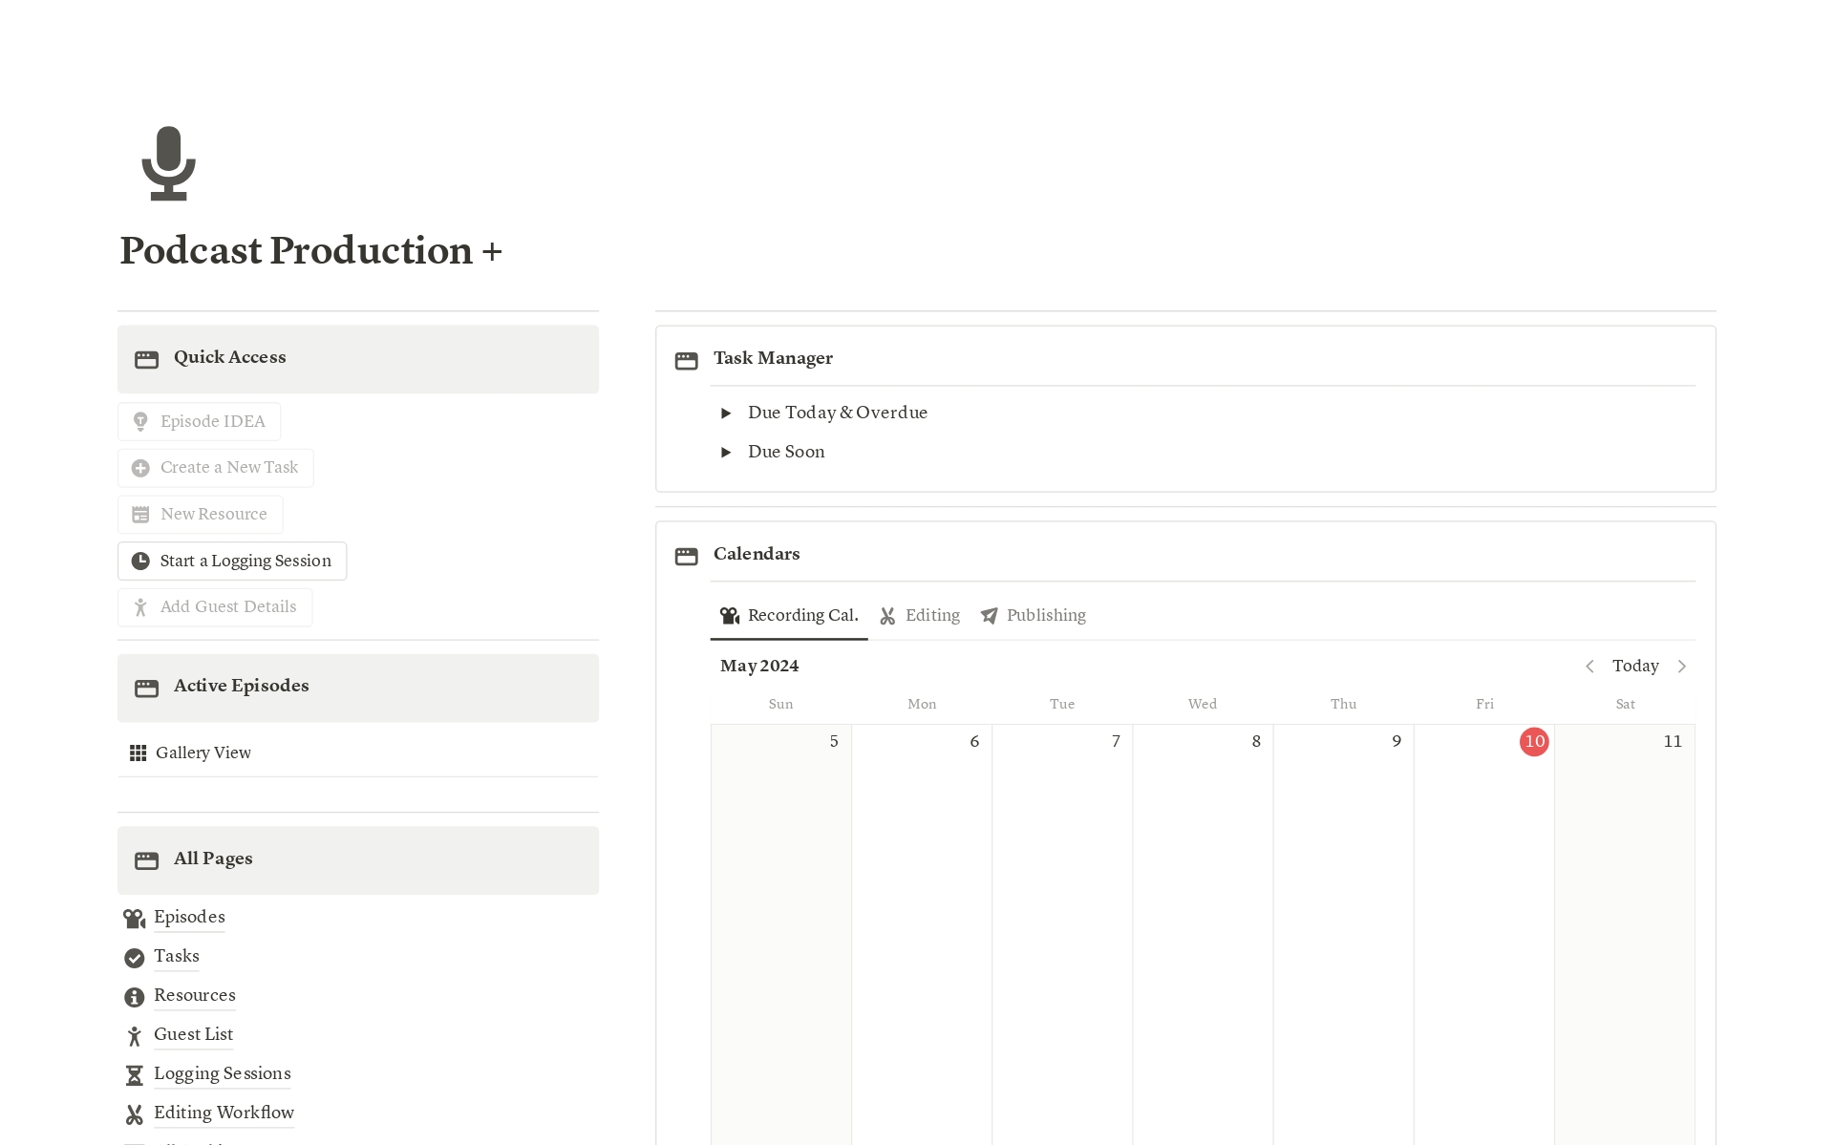Go to previous month with left chevron
Screen dimensions: 1834x1145
pyautogui.click(x=1589, y=667)
